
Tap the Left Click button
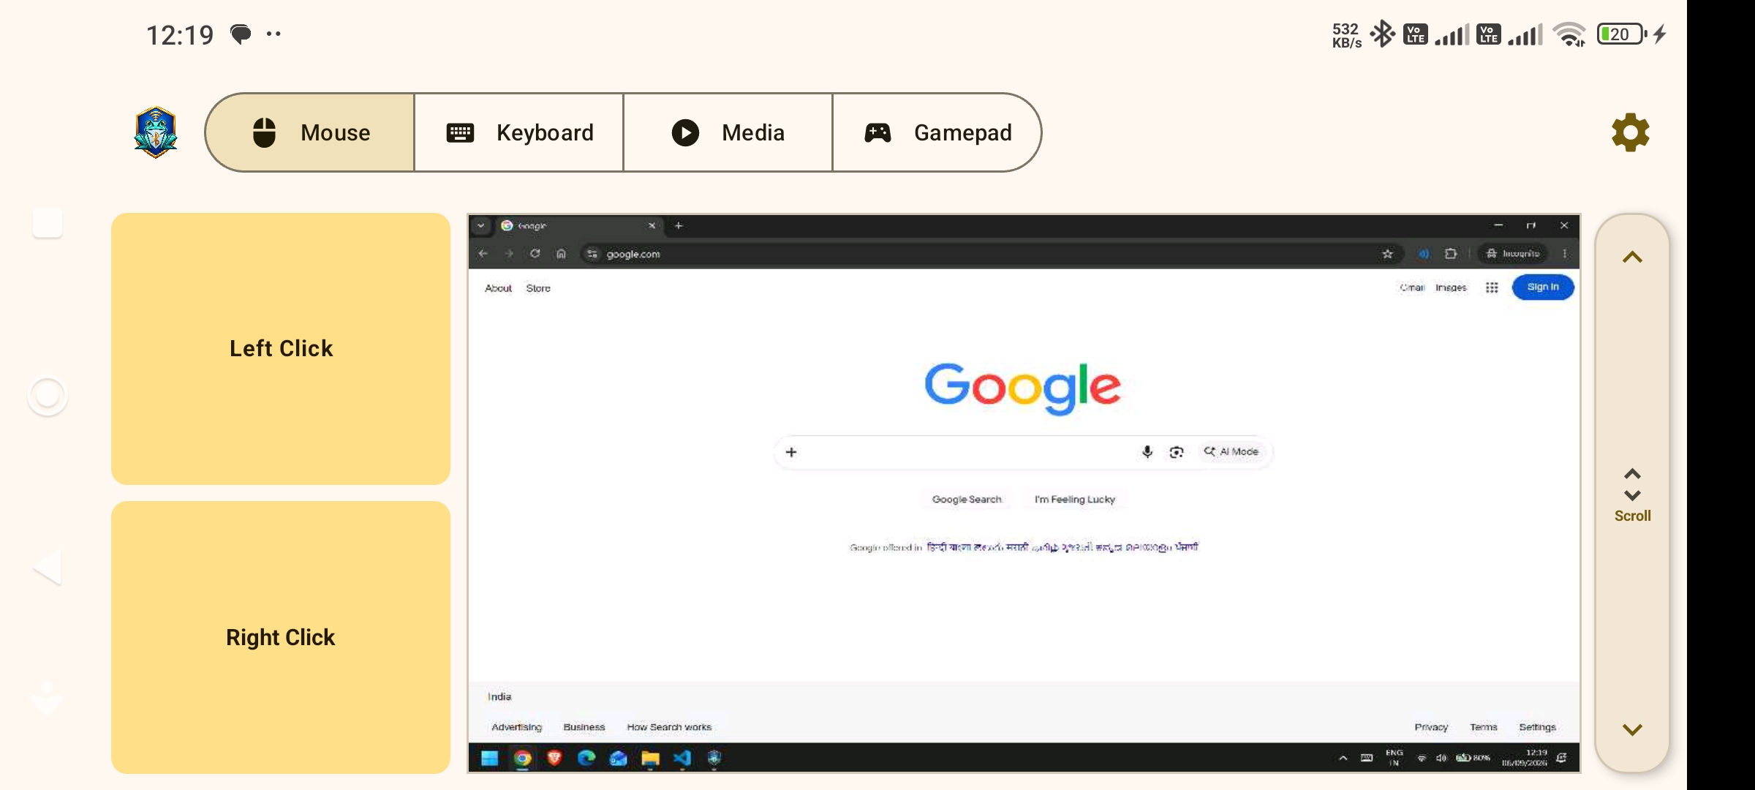281,348
